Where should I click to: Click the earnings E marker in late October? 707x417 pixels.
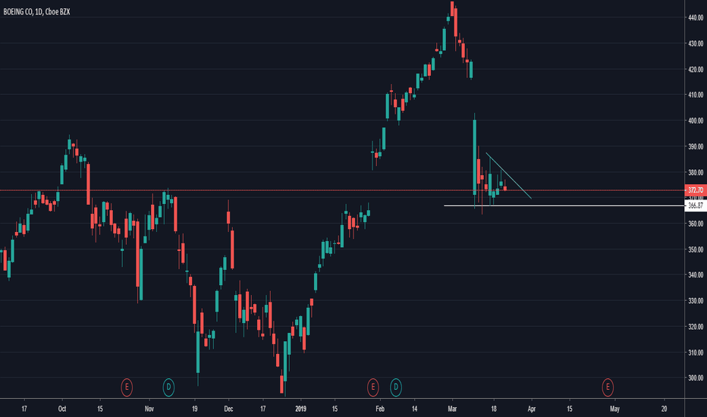127,387
